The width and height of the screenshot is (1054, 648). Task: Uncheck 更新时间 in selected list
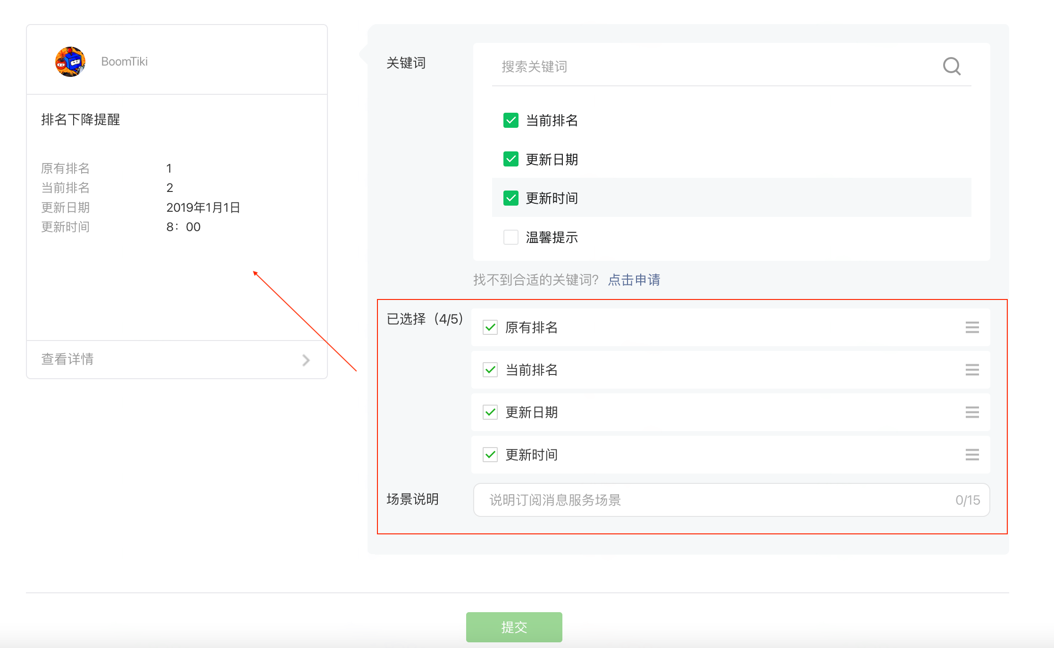click(x=490, y=455)
